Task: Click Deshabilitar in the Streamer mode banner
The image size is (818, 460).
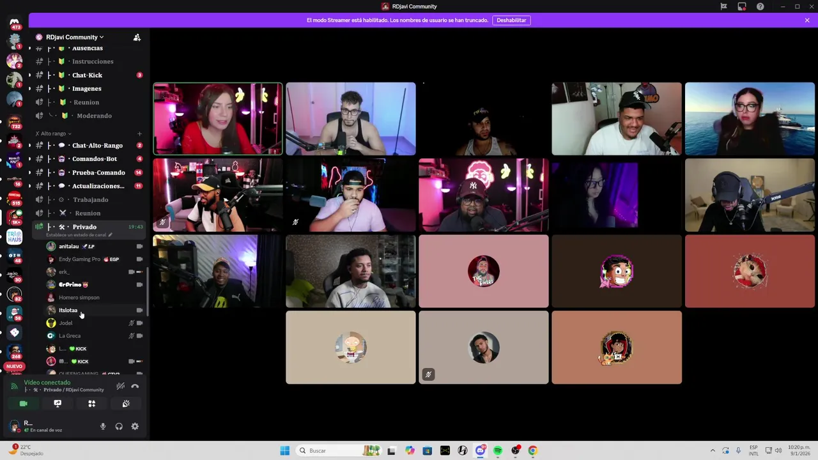Action: (x=511, y=20)
